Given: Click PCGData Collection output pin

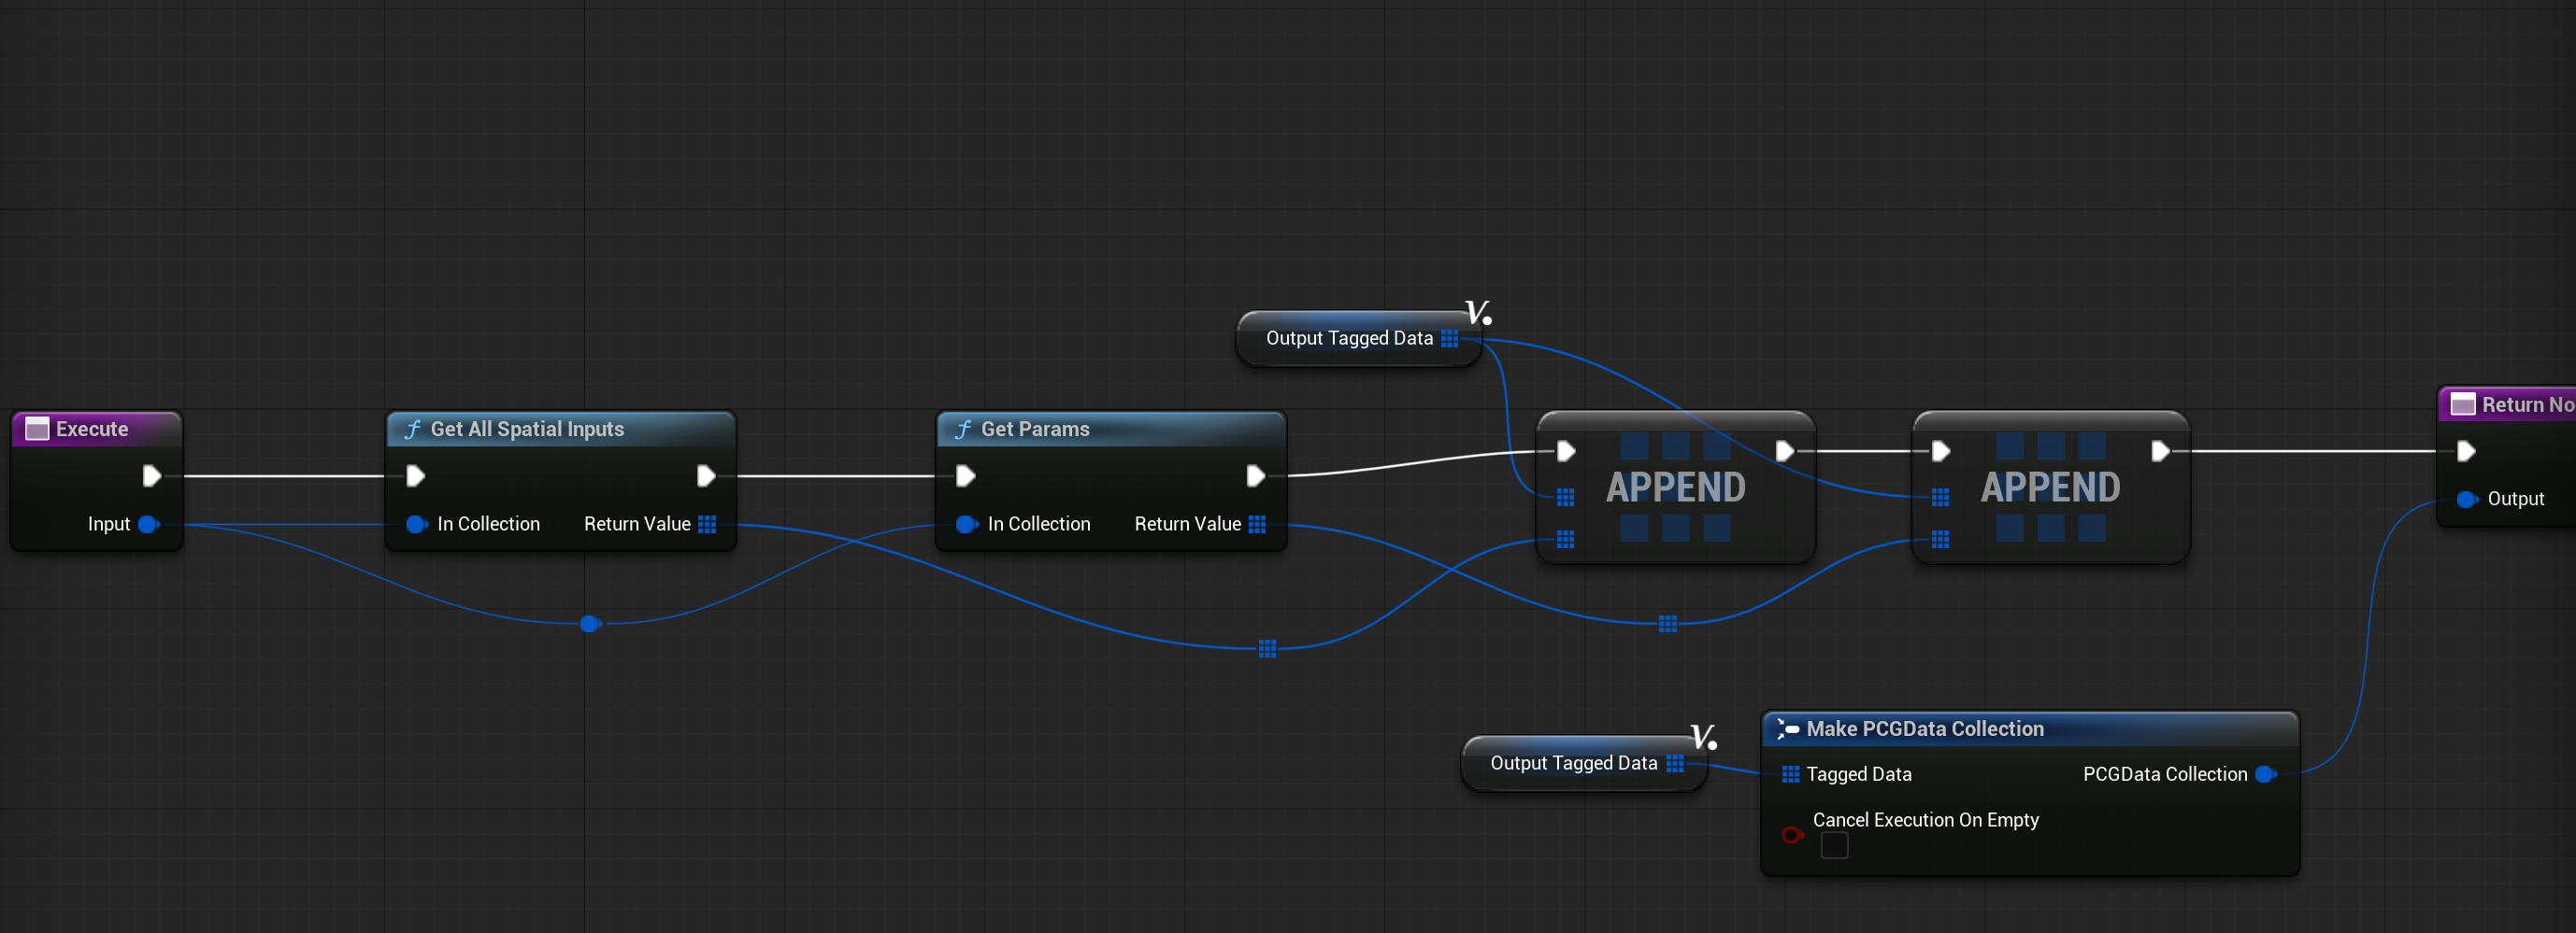Looking at the screenshot, I should point(2265,774).
